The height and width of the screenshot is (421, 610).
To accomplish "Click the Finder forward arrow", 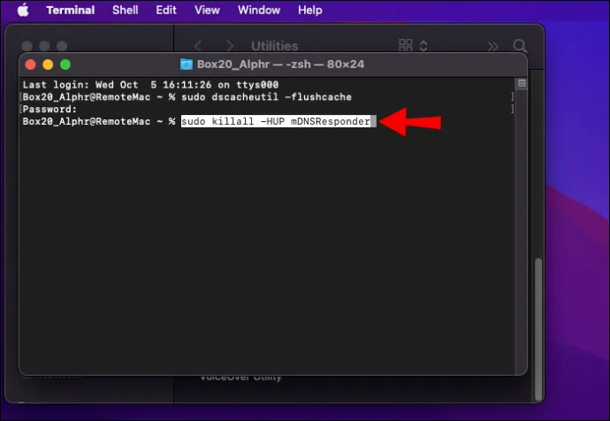I will pyautogui.click(x=230, y=46).
